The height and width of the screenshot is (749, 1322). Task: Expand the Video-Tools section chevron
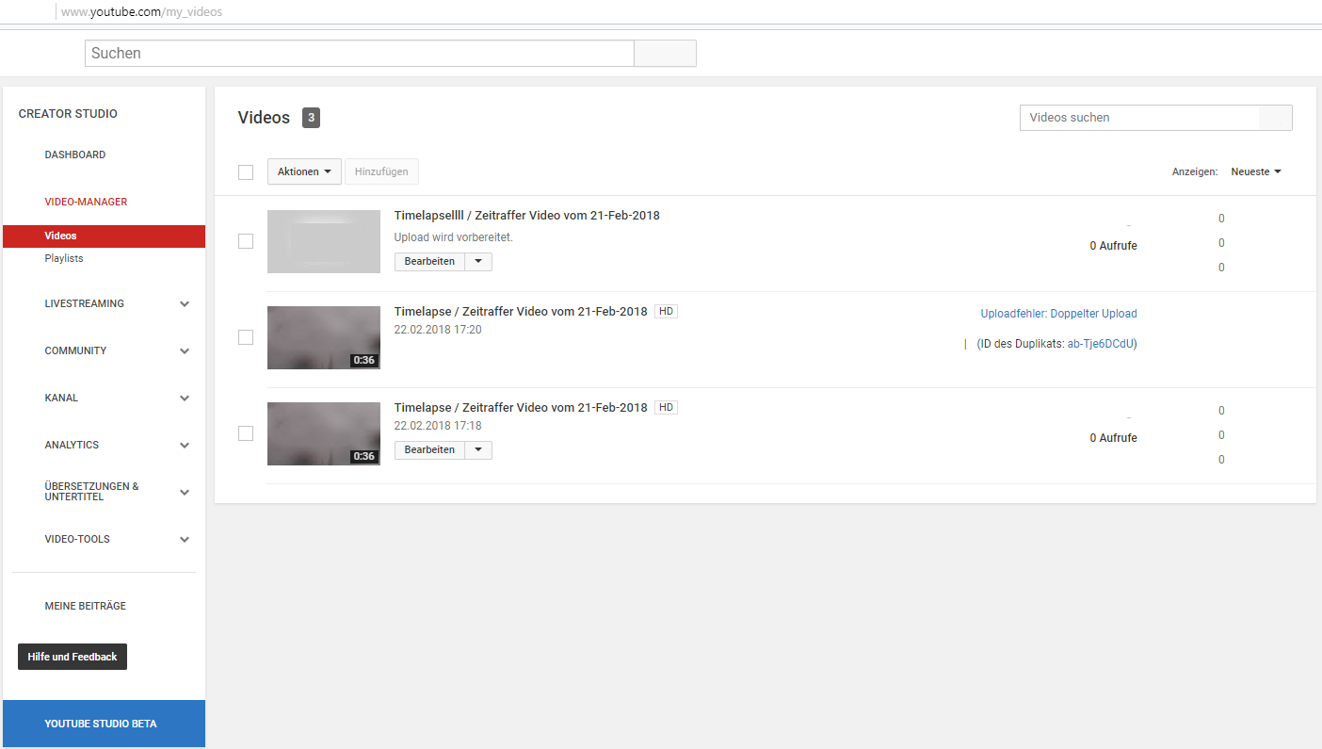point(185,540)
